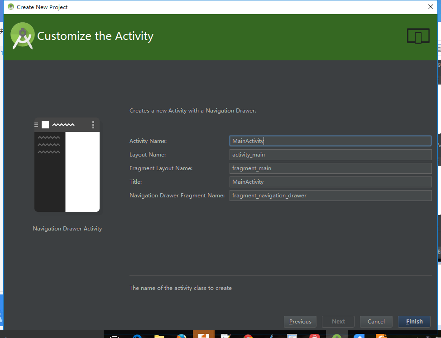Click the "Layout Name:" label
Viewport: 441px width, 338px height.
tap(148, 155)
